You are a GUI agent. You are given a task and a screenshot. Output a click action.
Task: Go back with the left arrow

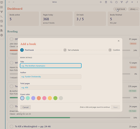tap(9, 2)
